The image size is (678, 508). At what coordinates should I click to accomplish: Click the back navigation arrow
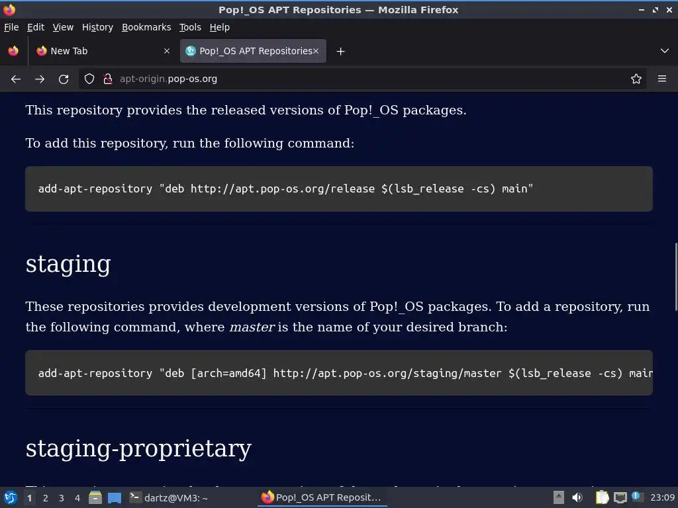16,79
